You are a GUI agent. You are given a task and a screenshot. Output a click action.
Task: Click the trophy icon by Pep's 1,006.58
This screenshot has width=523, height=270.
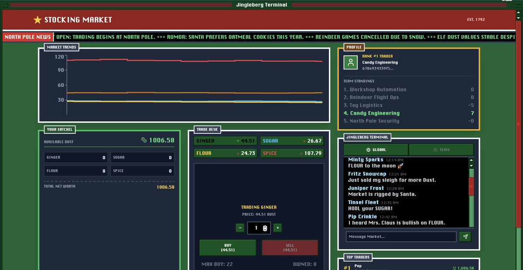454,268
